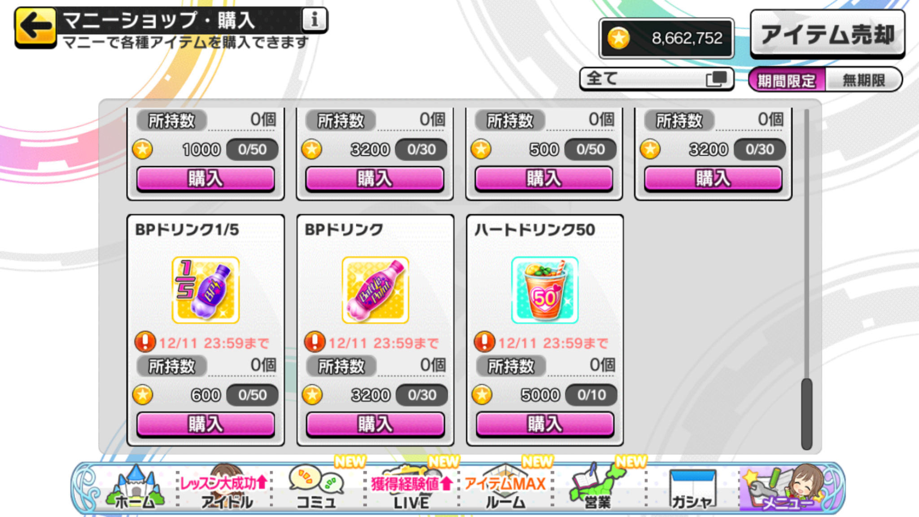Purchase the ハートドリンク50 for 5000
This screenshot has width=919, height=517.
(545, 424)
